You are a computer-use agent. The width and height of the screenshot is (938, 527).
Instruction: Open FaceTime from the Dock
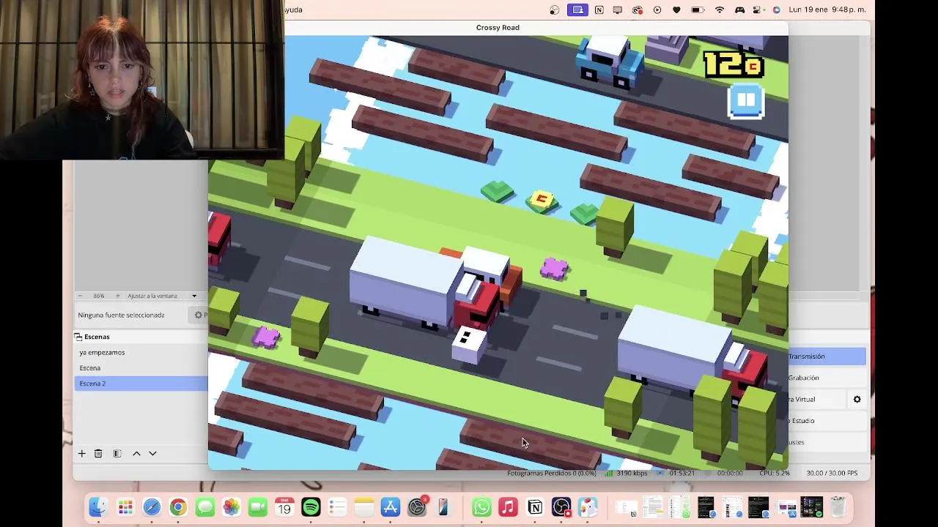click(x=257, y=507)
